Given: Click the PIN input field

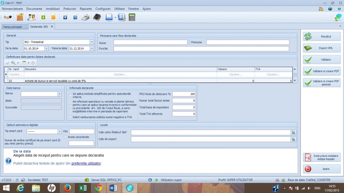Looking at the screenshot, I should (x=82, y=131).
